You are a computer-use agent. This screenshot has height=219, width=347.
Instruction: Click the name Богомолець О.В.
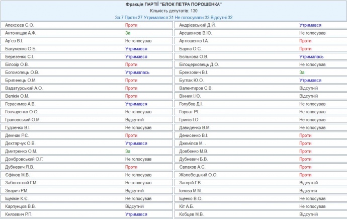(22, 72)
